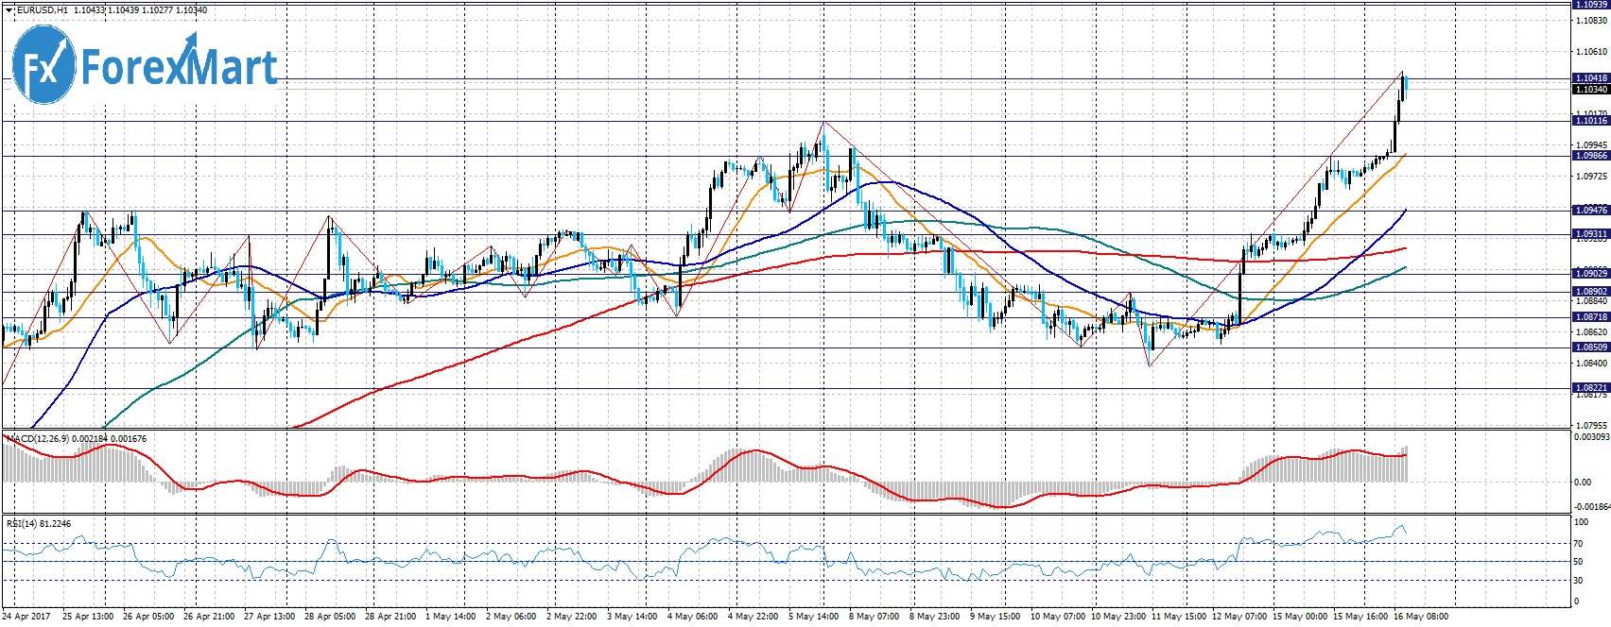
Task: Click the price scale value 1.10830
Action: pos(1592,20)
